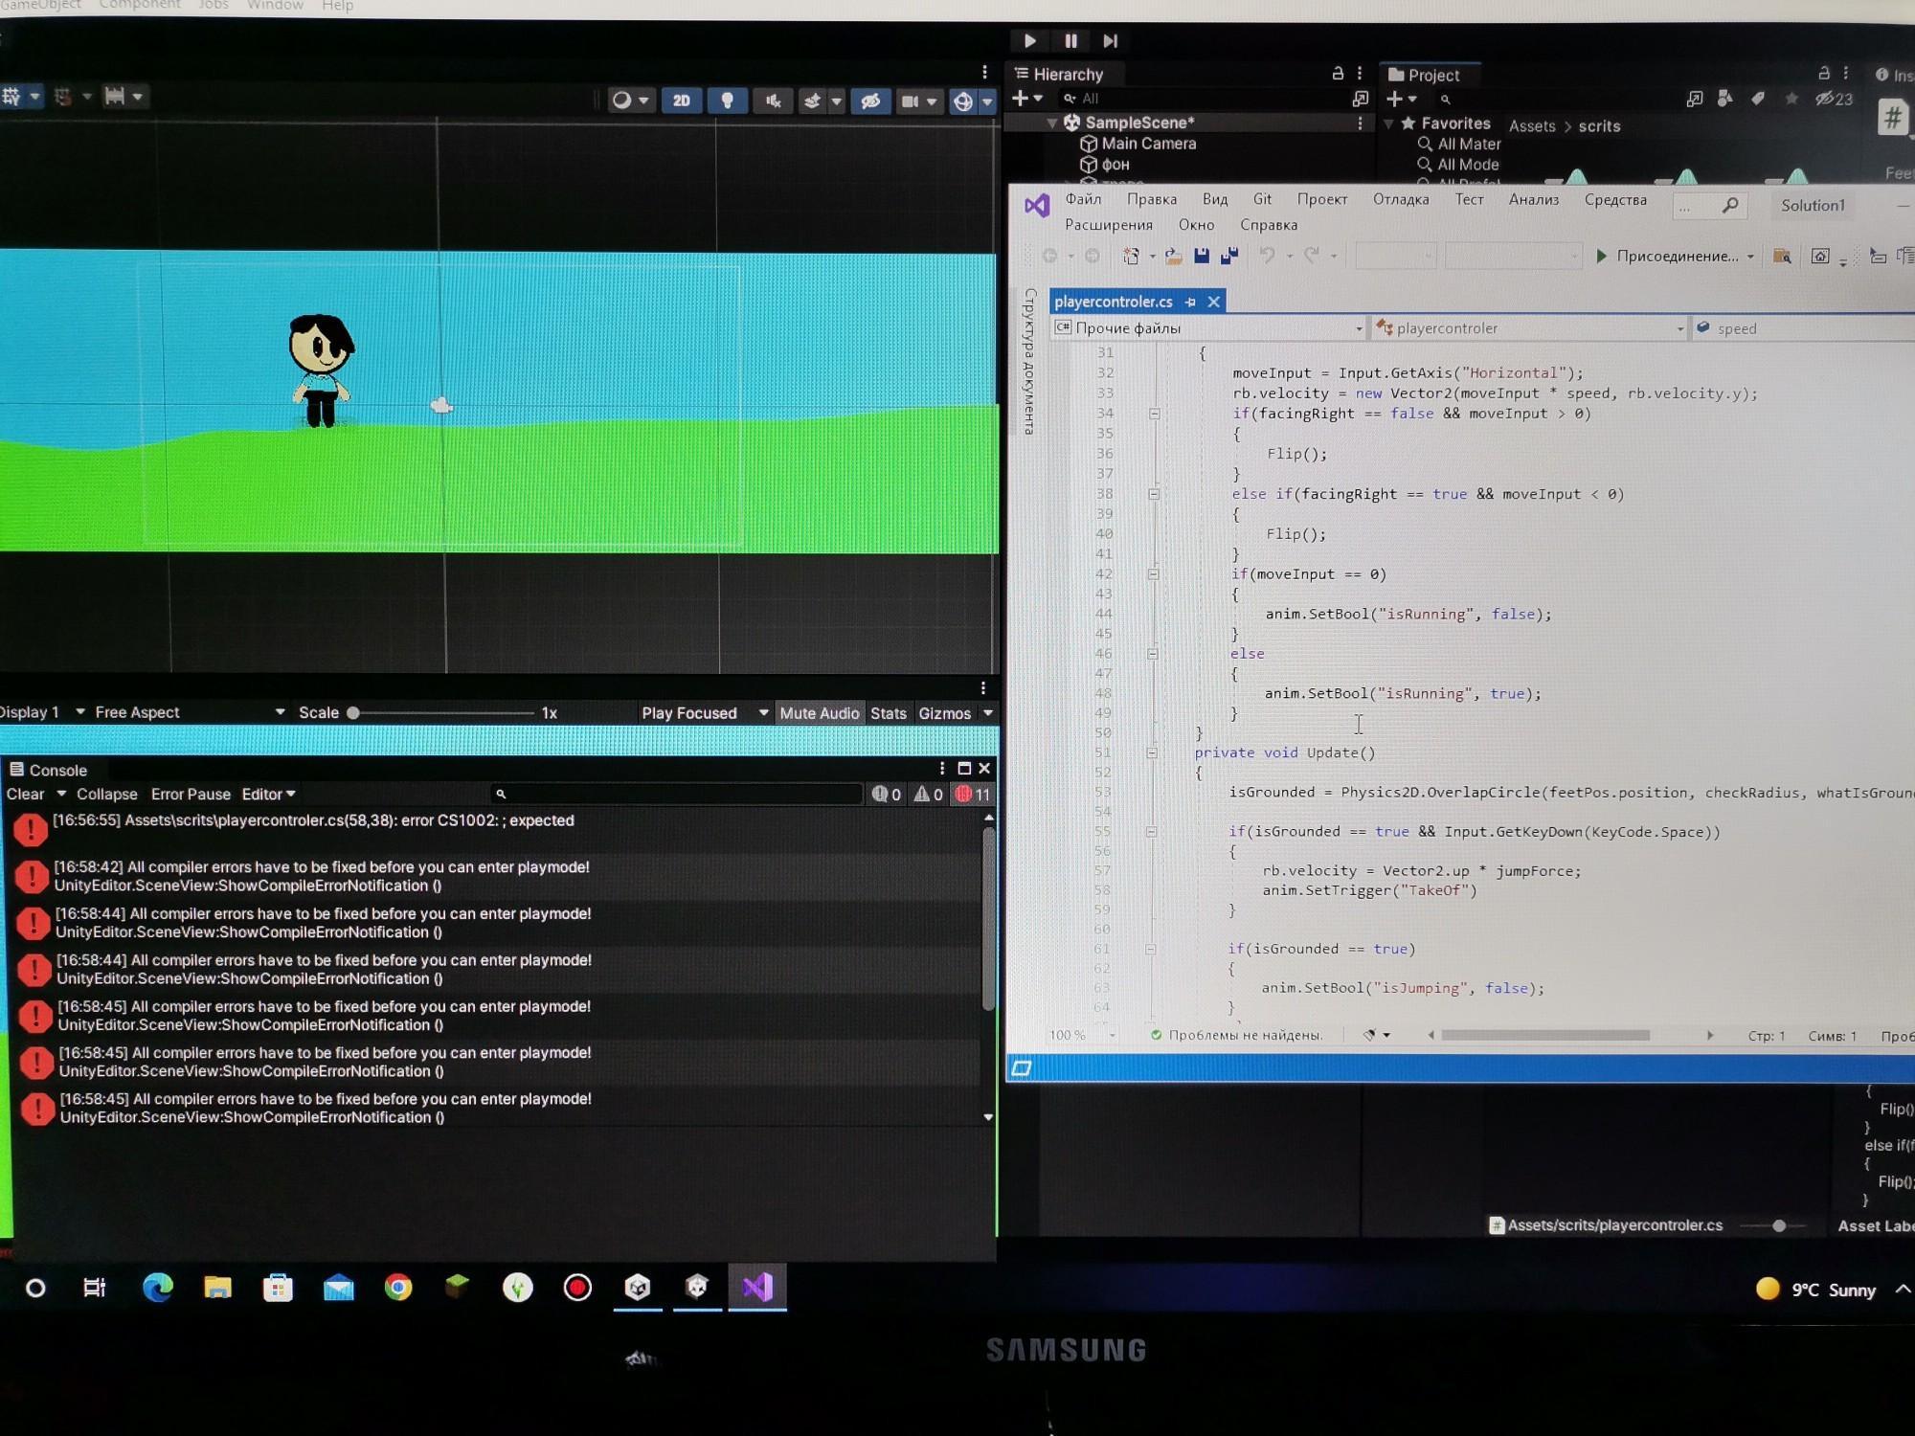This screenshot has height=1436, width=1915.
Task: Click the game view Scale slider handle
Action: tap(353, 713)
